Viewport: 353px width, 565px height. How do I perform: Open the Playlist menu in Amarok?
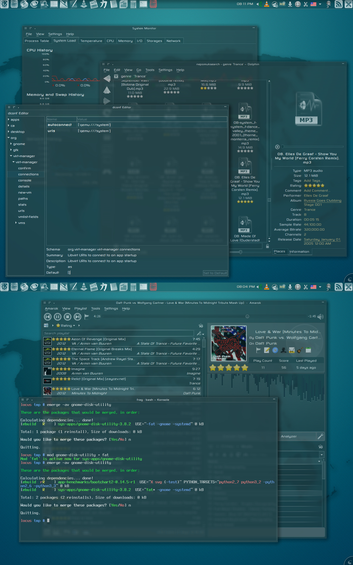pyautogui.click(x=81, y=309)
